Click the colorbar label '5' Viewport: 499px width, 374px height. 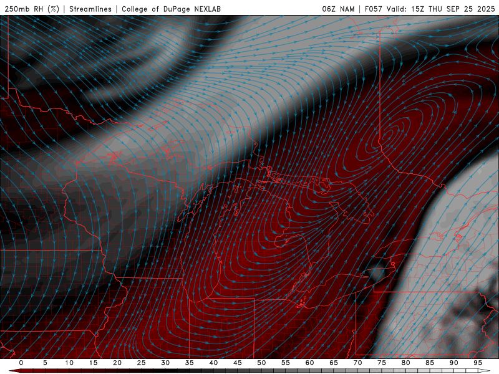pyautogui.click(x=45, y=363)
